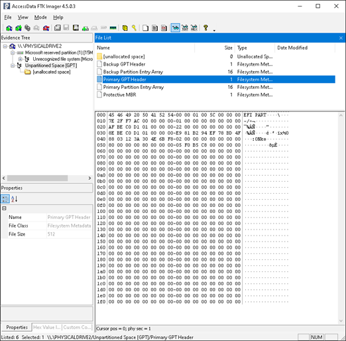The height and width of the screenshot is (341, 346).
Task: Click the Categorized view button in Properties
Action: [5, 199]
